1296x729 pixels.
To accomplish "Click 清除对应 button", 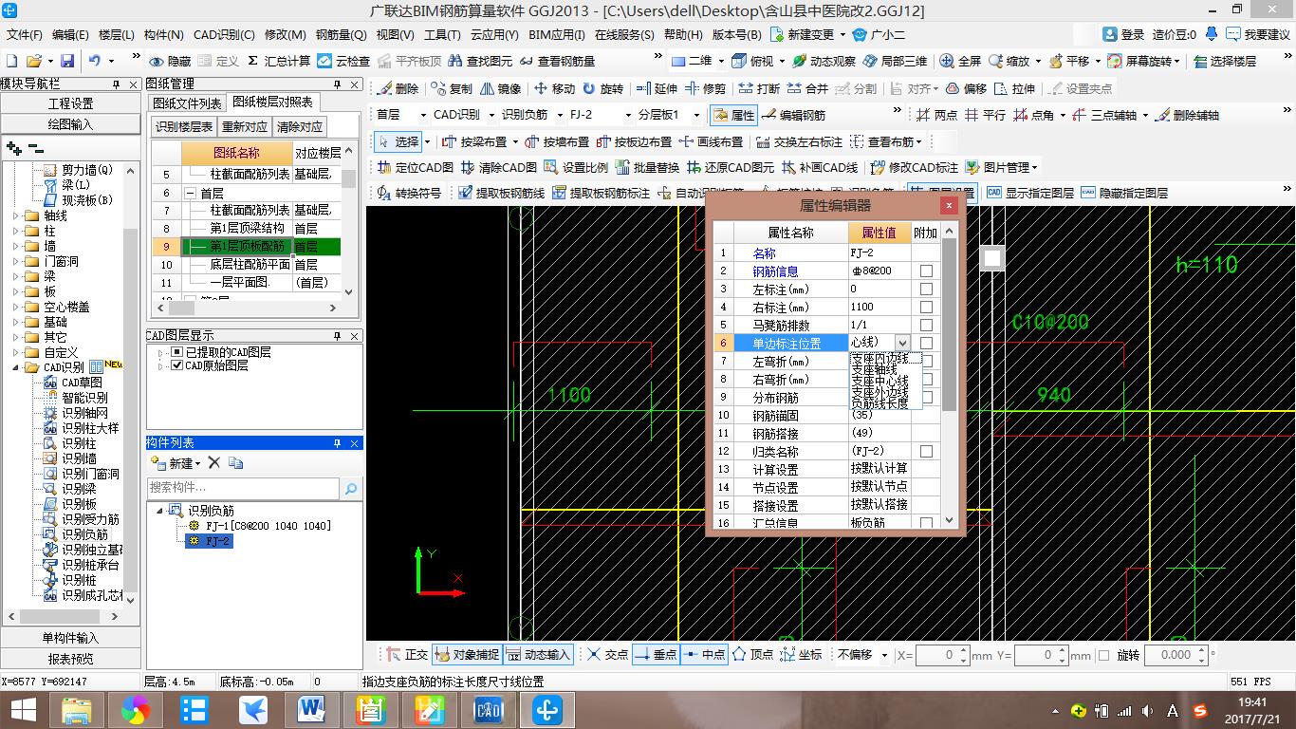I will [x=300, y=126].
